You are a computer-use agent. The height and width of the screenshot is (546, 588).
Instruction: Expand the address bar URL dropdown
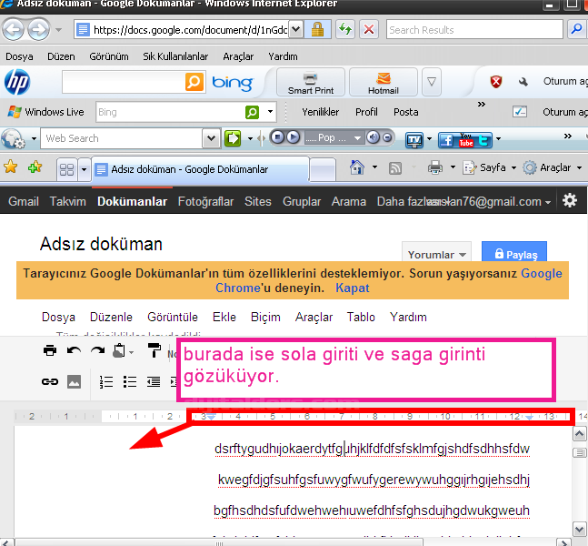click(296, 29)
